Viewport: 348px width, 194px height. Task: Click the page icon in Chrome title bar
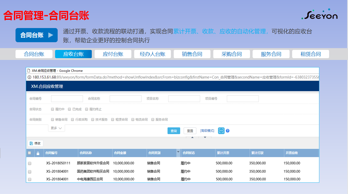(29, 71)
